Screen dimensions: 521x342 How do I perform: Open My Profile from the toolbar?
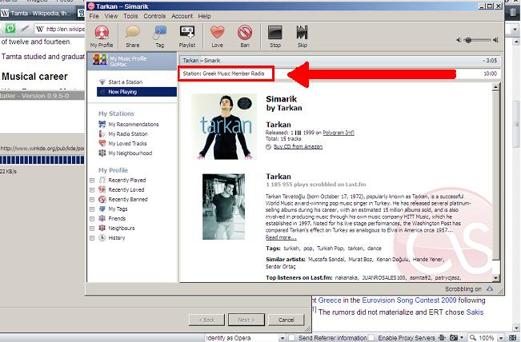(x=102, y=37)
